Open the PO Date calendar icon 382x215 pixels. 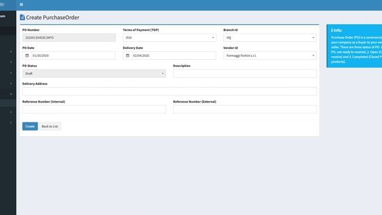click(27, 56)
